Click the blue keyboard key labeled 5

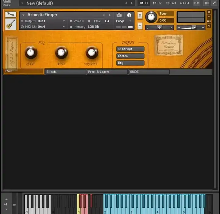(184, 211)
